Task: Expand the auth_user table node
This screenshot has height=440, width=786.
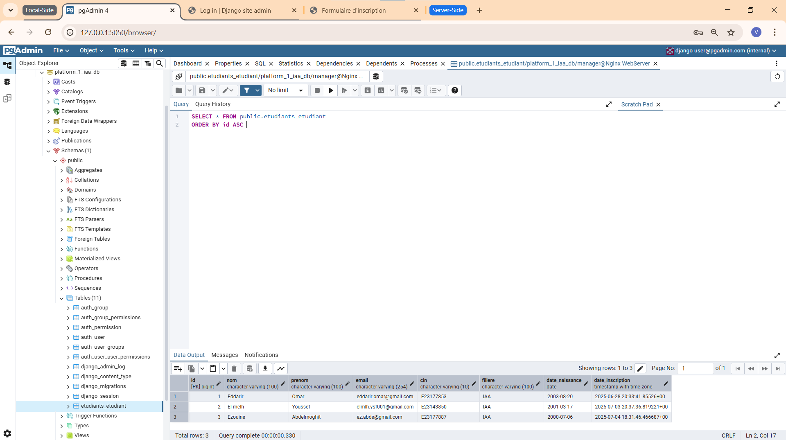Action: [68, 337]
